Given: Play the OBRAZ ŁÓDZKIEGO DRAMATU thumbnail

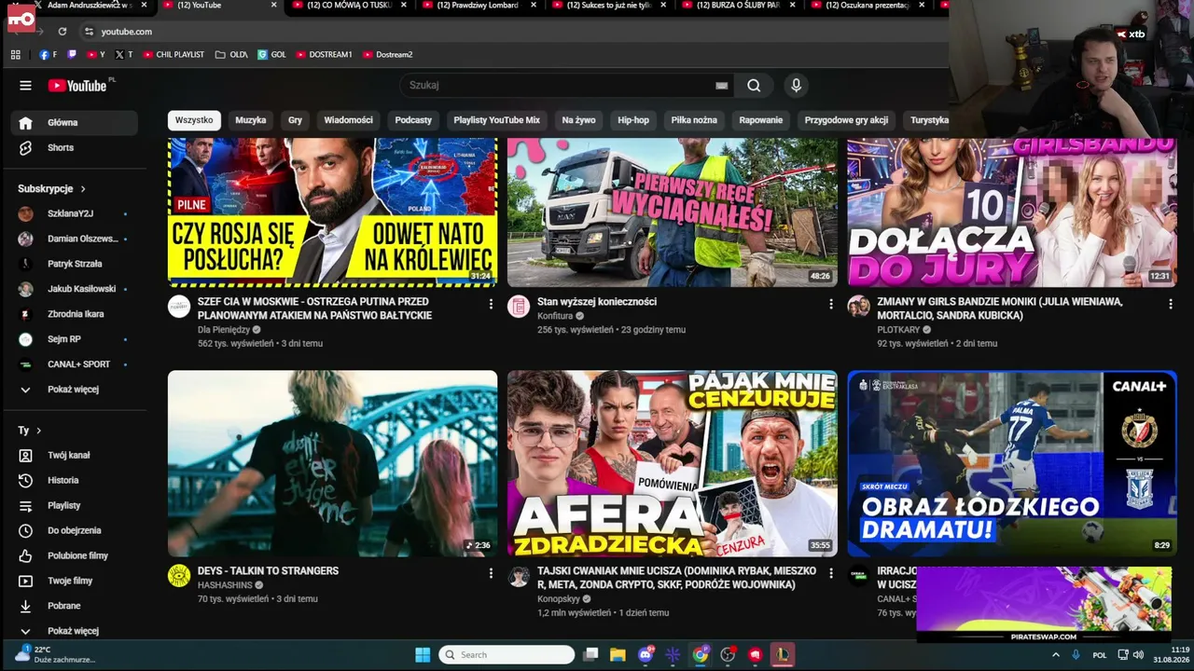Looking at the screenshot, I should 1012,464.
